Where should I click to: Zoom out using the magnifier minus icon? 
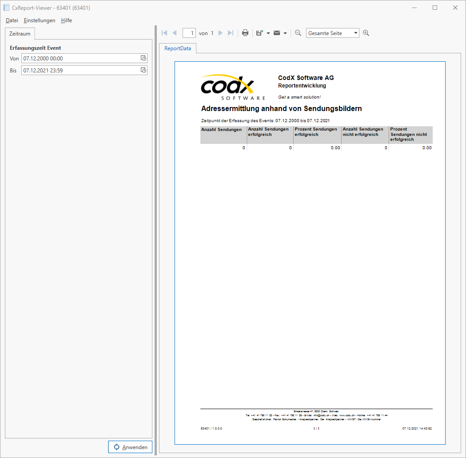click(x=298, y=32)
